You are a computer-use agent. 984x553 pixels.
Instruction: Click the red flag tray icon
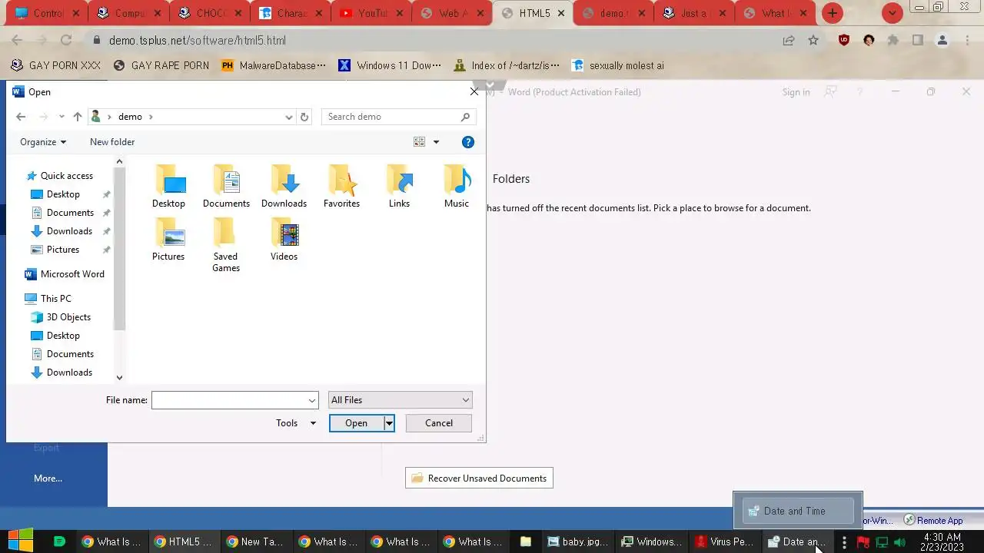click(x=863, y=542)
